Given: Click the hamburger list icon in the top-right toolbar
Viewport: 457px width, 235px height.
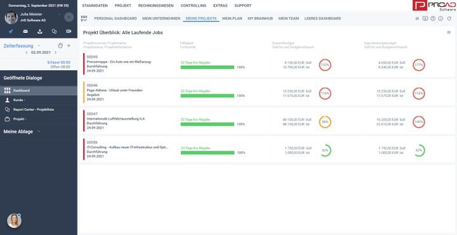Looking at the screenshot, I should click(417, 18).
